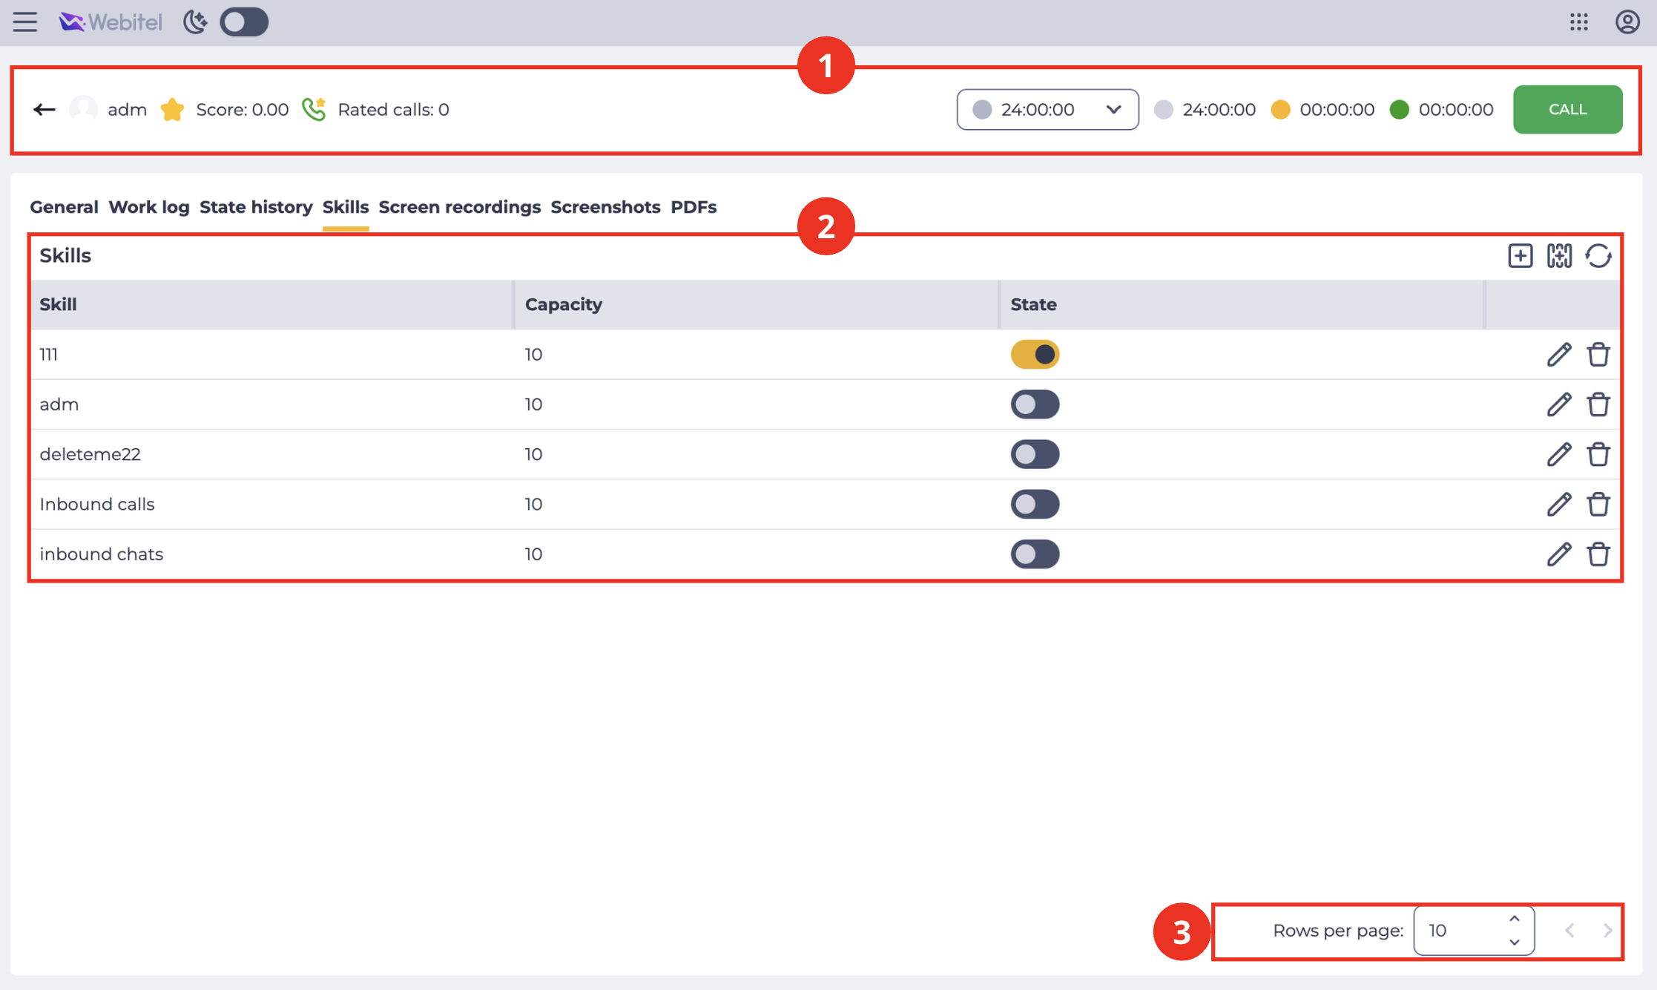Click the Webitel logo

pos(111,22)
